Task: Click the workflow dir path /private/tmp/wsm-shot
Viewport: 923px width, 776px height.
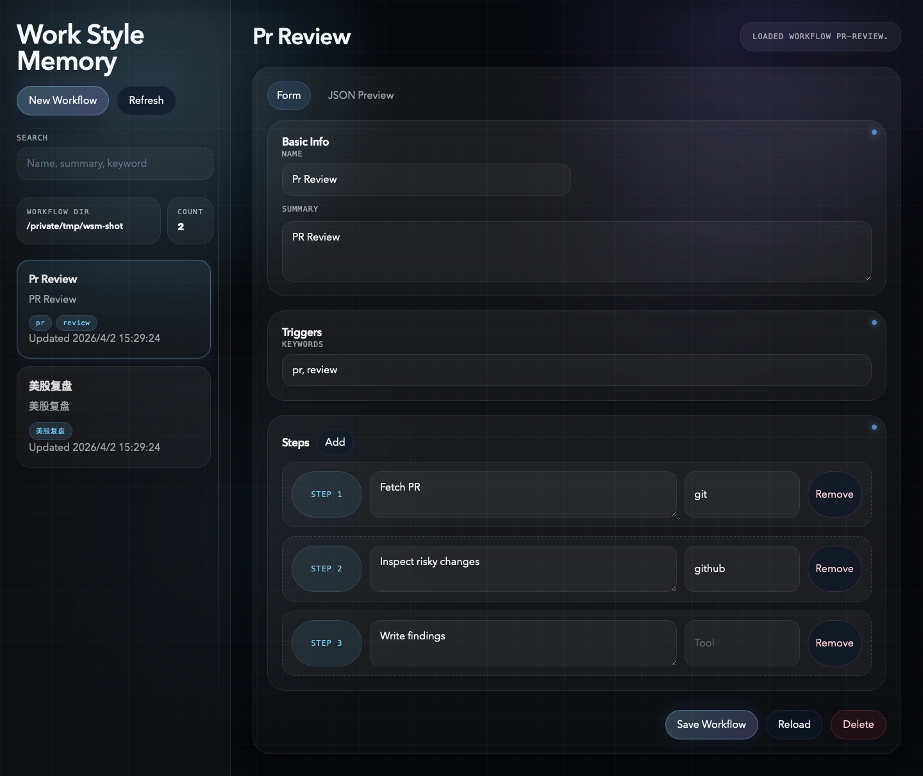Action: [75, 226]
